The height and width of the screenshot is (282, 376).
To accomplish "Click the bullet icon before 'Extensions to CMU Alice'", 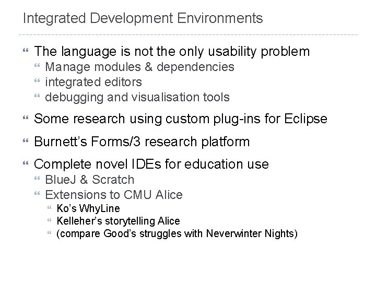I will pos(37,193).
